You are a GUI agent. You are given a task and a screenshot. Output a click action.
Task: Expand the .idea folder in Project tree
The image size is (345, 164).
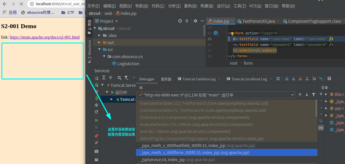click(x=99, y=35)
